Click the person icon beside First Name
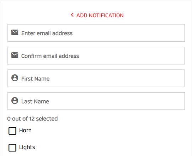Viewport: 192px width, 156px height. (x=15, y=78)
